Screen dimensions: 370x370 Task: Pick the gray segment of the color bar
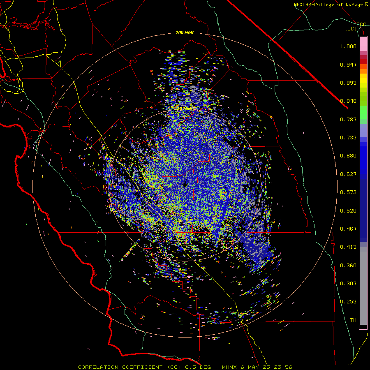[363, 286]
